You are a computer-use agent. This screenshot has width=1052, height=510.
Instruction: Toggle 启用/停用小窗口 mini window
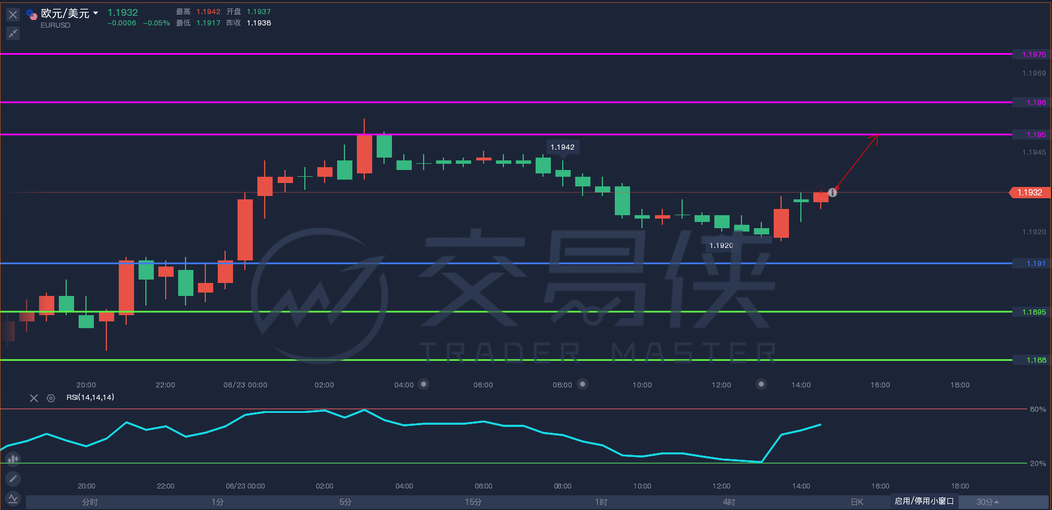pos(924,501)
